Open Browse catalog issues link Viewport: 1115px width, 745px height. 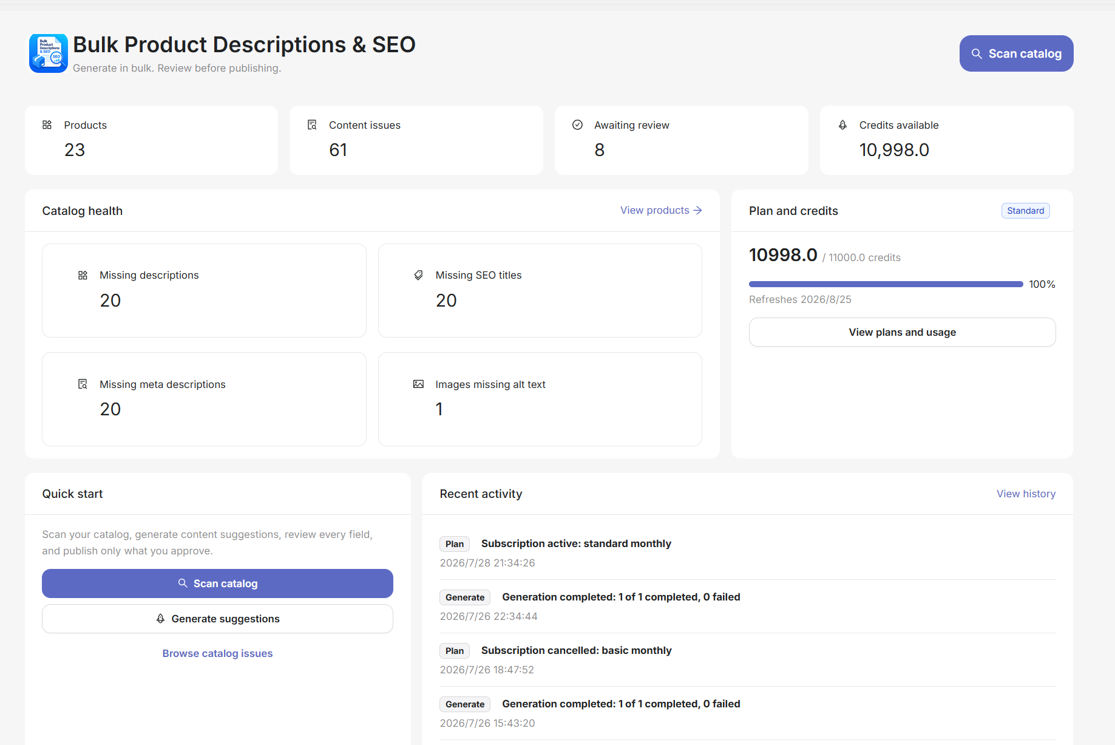click(217, 653)
